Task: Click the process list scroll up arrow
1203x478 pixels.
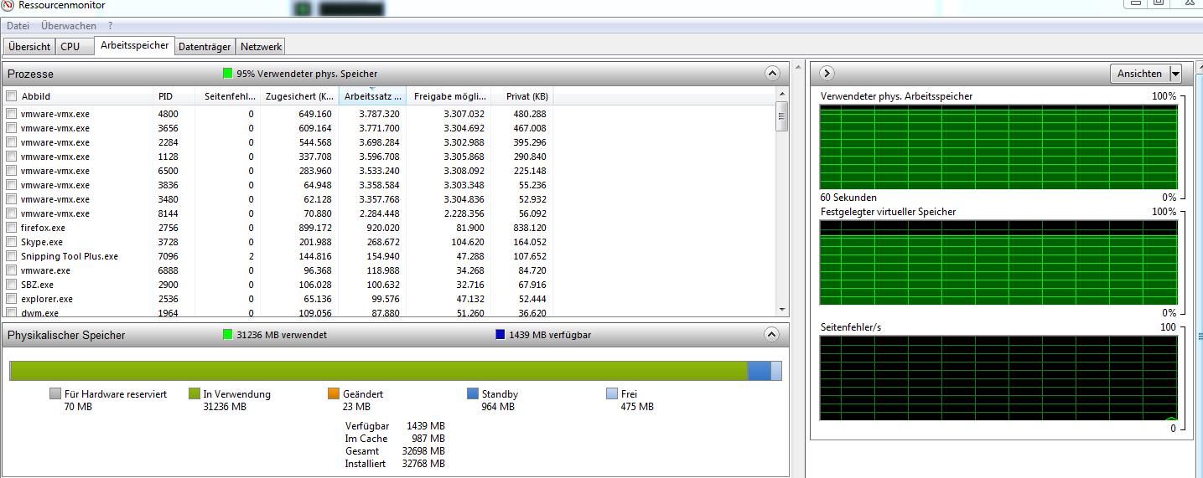Action: coord(781,96)
